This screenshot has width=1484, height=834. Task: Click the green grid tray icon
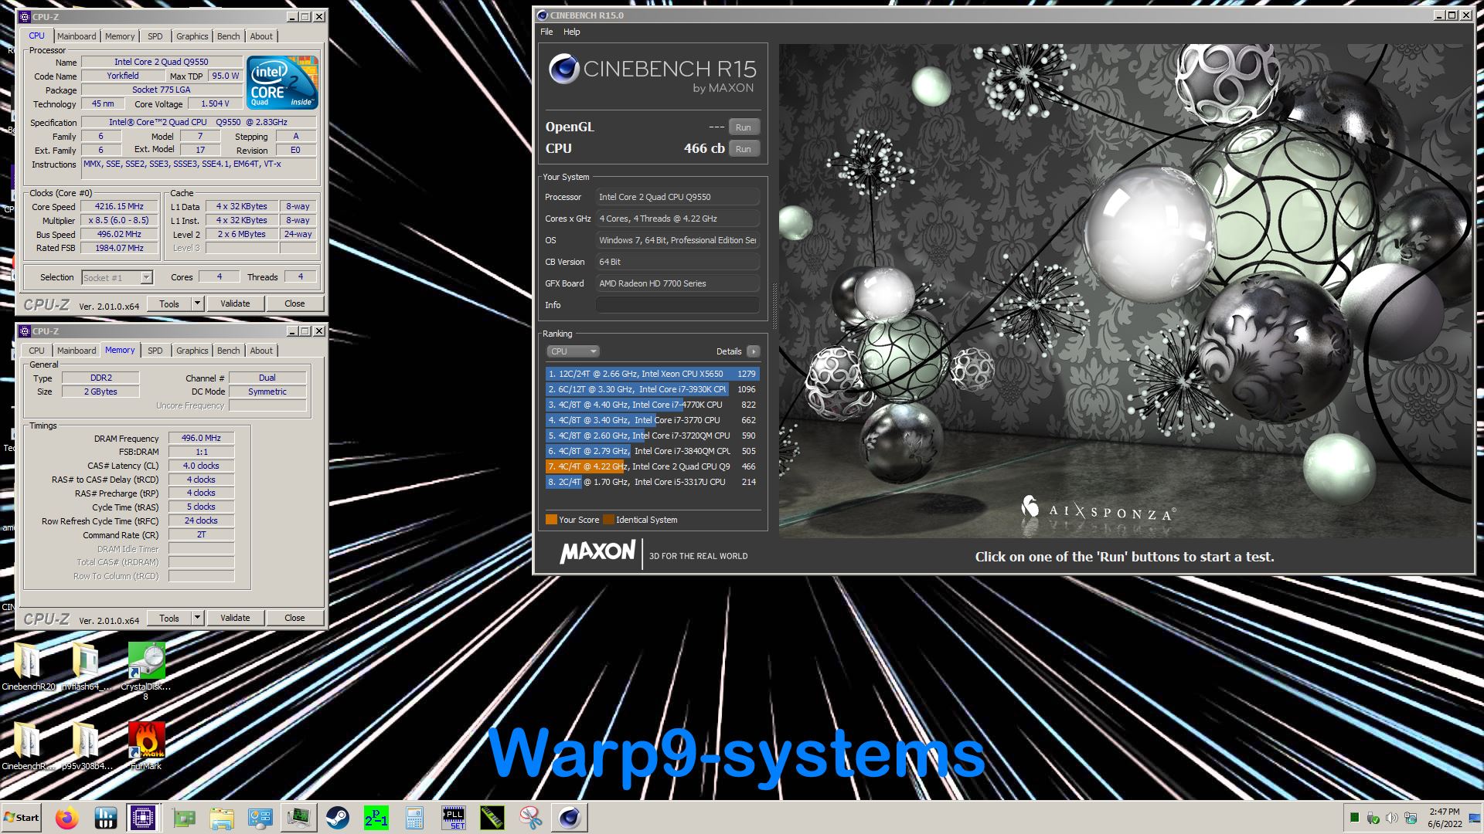pyautogui.click(x=1354, y=818)
